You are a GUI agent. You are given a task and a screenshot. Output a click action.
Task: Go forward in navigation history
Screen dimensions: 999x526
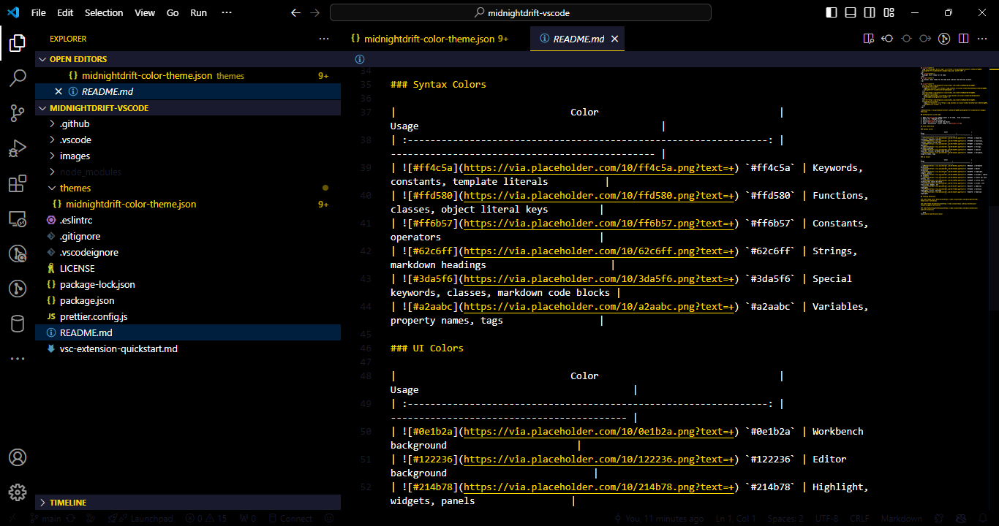[x=314, y=12]
